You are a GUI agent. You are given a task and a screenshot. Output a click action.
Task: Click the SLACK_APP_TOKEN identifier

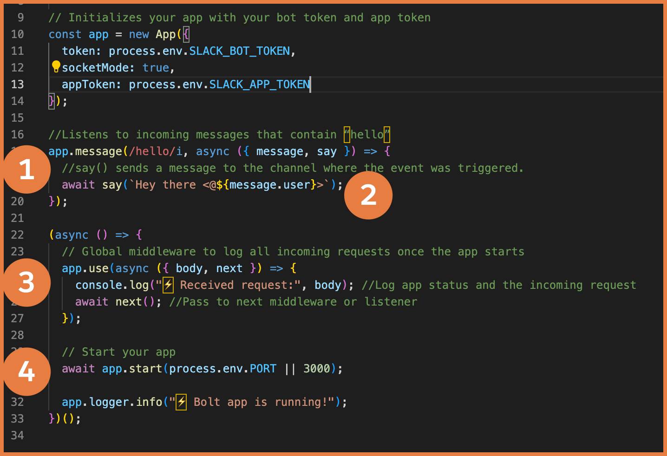click(259, 85)
